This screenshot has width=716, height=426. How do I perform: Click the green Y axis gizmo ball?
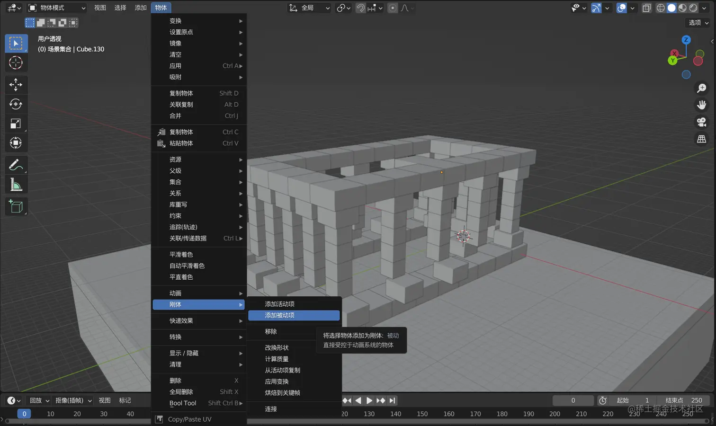pos(673,60)
